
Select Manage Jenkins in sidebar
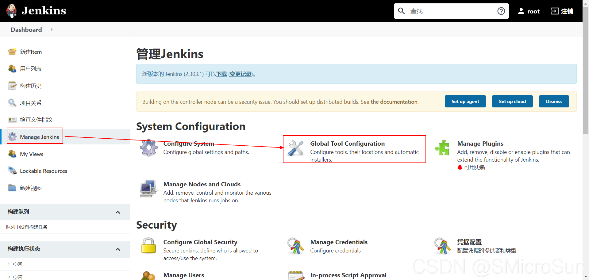pyautogui.click(x=40, y=137)
